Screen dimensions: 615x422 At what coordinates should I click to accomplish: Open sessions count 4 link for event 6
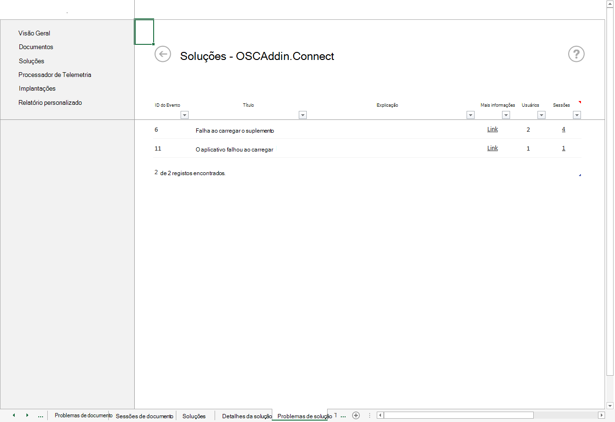coord(563,129)
